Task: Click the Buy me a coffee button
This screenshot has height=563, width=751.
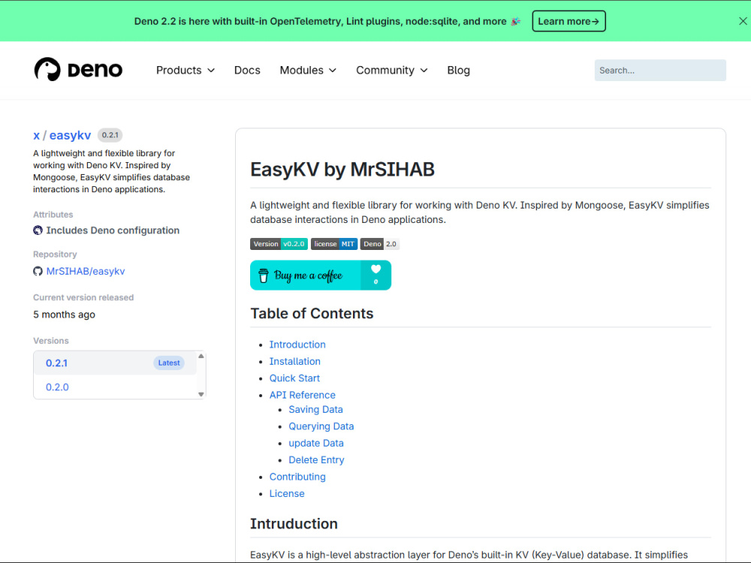Action: [x=321, y=275]
